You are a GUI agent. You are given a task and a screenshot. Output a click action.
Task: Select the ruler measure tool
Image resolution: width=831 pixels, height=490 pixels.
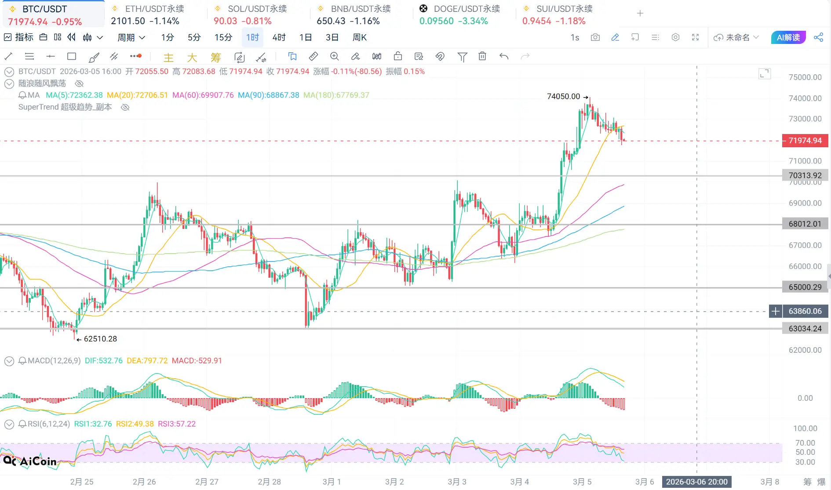tap(313, 56)
